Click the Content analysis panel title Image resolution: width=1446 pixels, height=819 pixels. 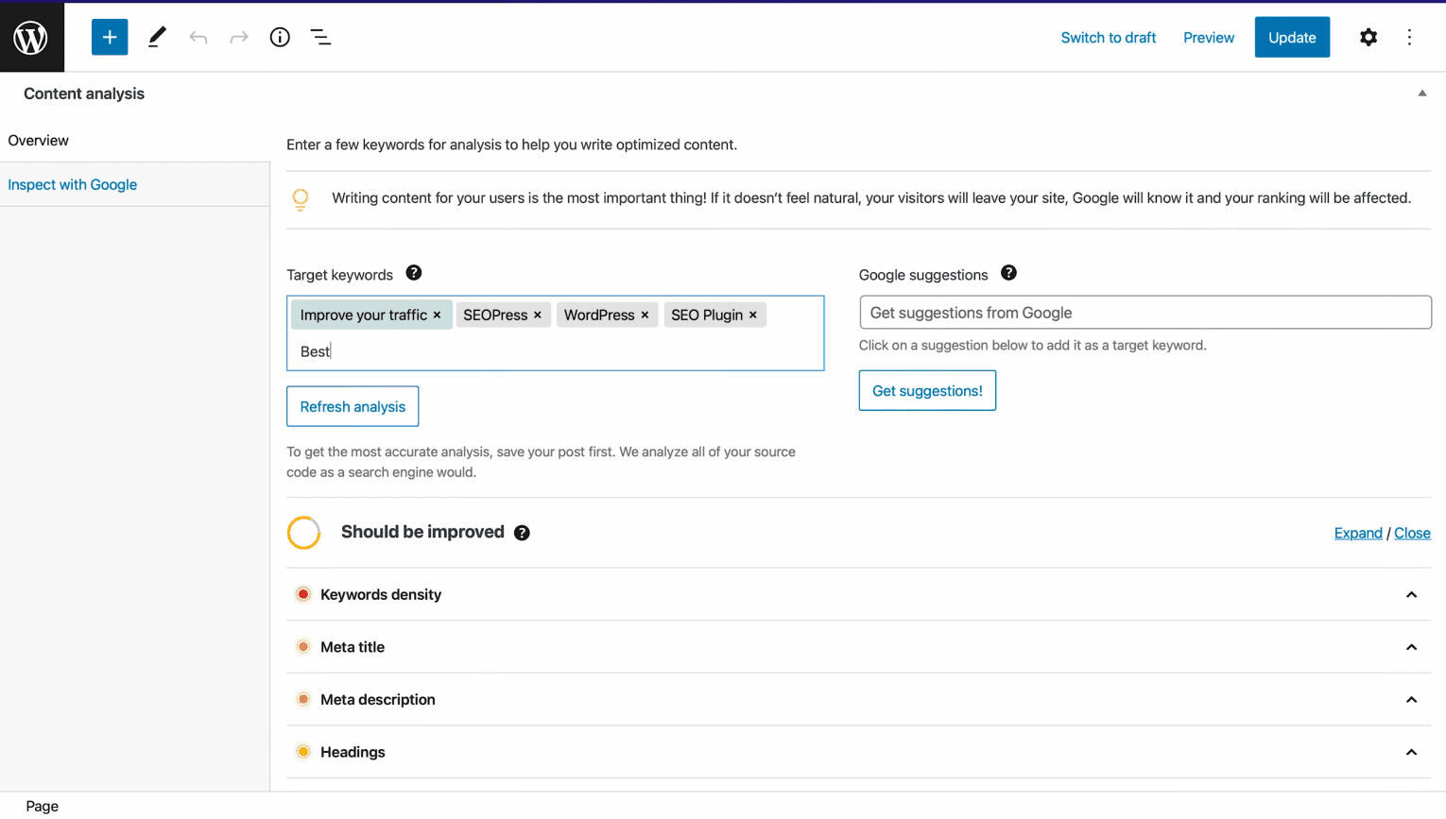tap(84, 94)
